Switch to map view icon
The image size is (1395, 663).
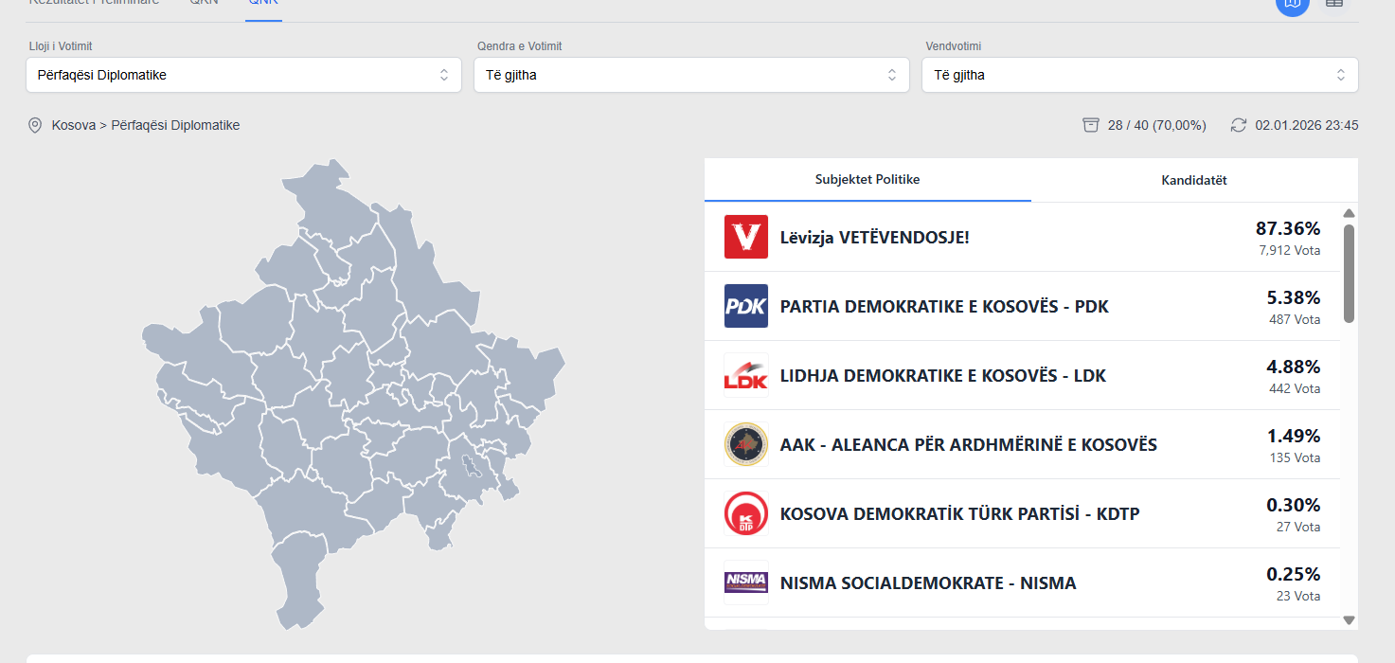(1292, 4)
